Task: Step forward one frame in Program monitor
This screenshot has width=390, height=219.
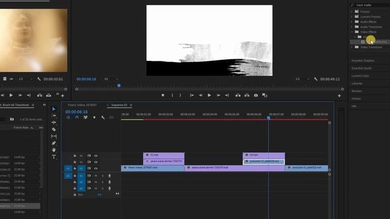Action: [218, 96]
